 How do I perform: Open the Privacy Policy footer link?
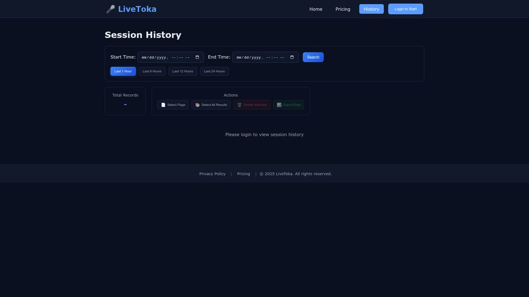pyautogui.click(x=212, y=174)
